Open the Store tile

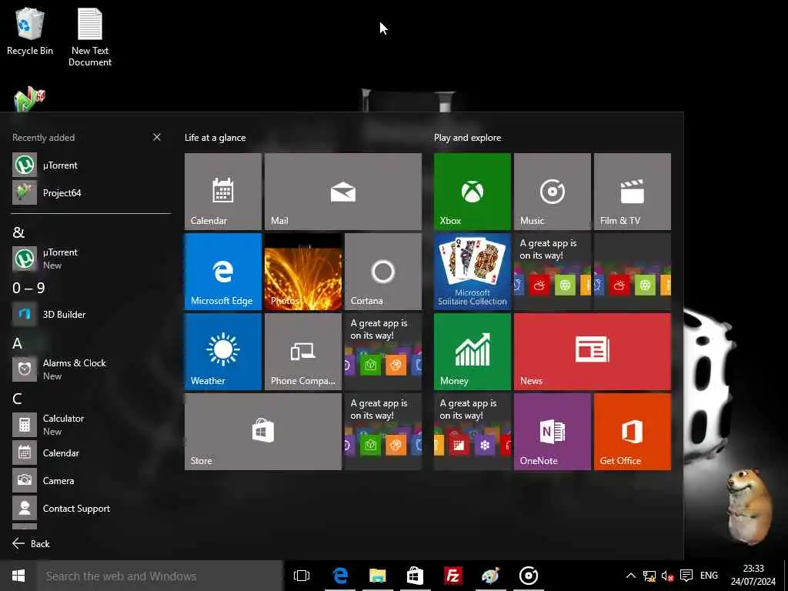point(263,432)
